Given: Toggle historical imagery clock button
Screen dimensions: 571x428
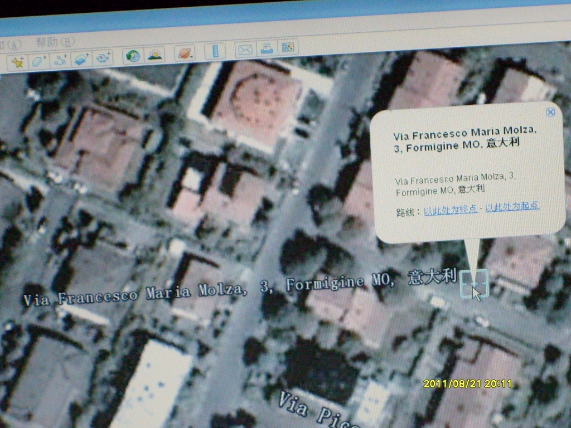Looking at the screenshot, I should [x=133, y=56].
